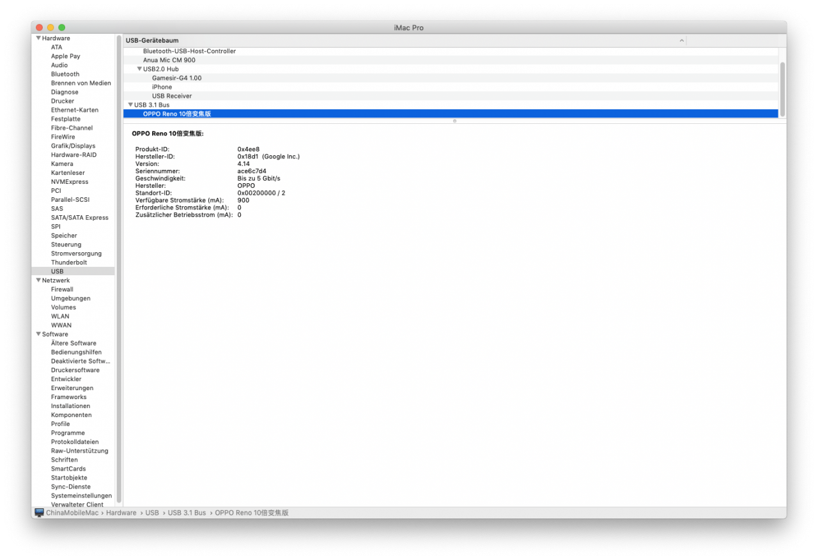Viewport: 818px width, 560px height.
Task: Click the split pane divider handle dot
Action: [x=454, y=121]
